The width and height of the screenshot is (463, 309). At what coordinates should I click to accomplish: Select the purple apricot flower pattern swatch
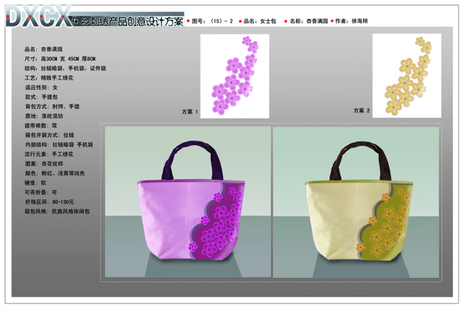click(235, 76)
